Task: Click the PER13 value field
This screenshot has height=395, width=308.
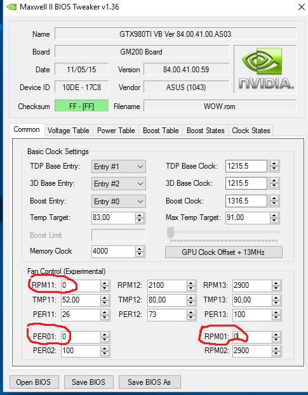Action: (252, 314)
